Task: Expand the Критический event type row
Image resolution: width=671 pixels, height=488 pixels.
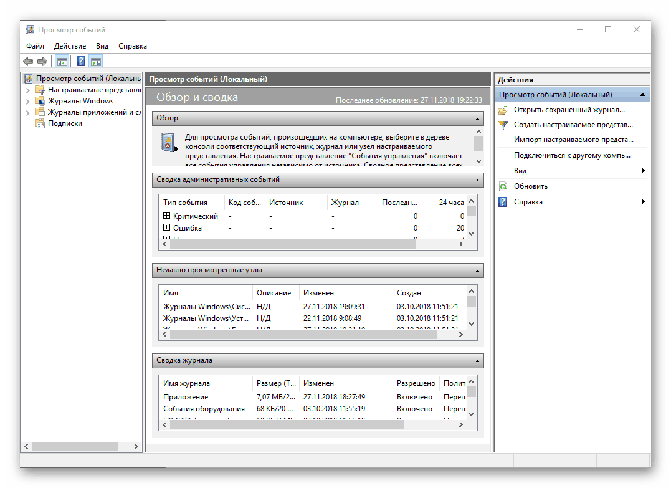Action: (166, 216)
